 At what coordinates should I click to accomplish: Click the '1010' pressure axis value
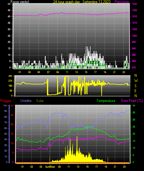click(x=134, y=23)
